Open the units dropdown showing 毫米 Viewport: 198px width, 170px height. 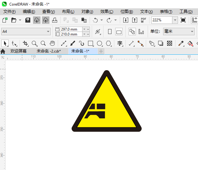(179, 32)
